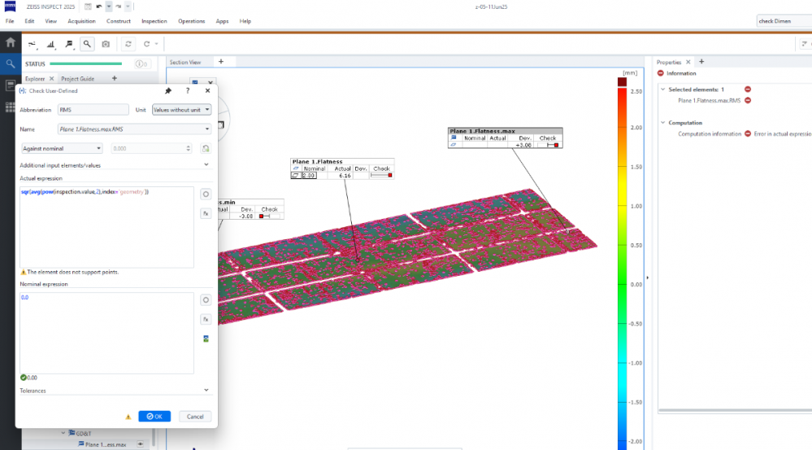
Task: Select the magnifier search tool in toolbar
Action: (x=86, y=44)
